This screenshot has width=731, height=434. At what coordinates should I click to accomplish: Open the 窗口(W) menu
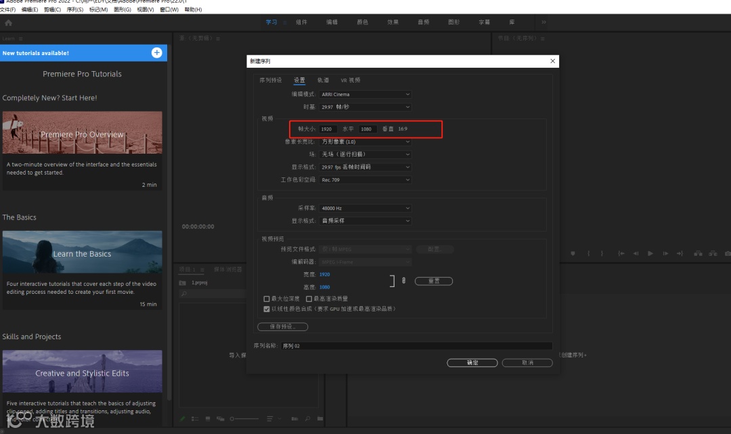click(x=169, y=9)
